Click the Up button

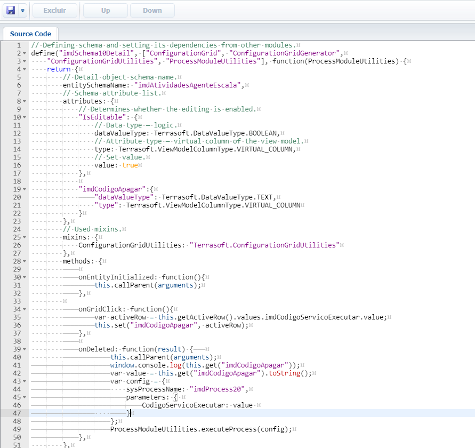[x=106, y=11]
